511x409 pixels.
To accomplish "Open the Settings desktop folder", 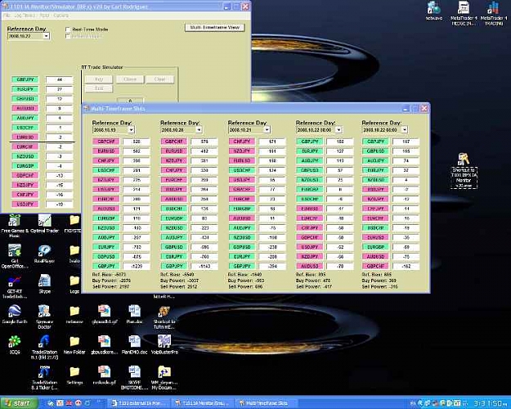I will 74,375.
